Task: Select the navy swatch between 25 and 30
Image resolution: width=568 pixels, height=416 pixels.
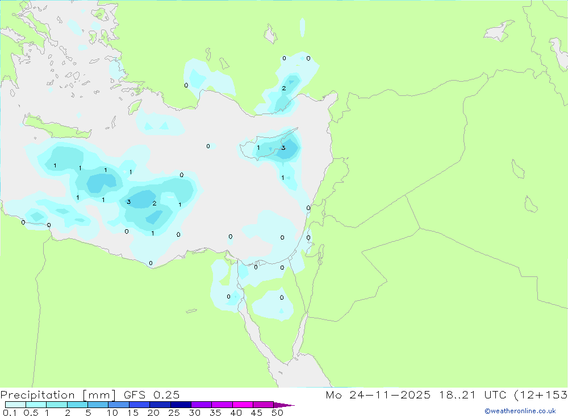Action: pyautogui.click(x=181, y=405)
